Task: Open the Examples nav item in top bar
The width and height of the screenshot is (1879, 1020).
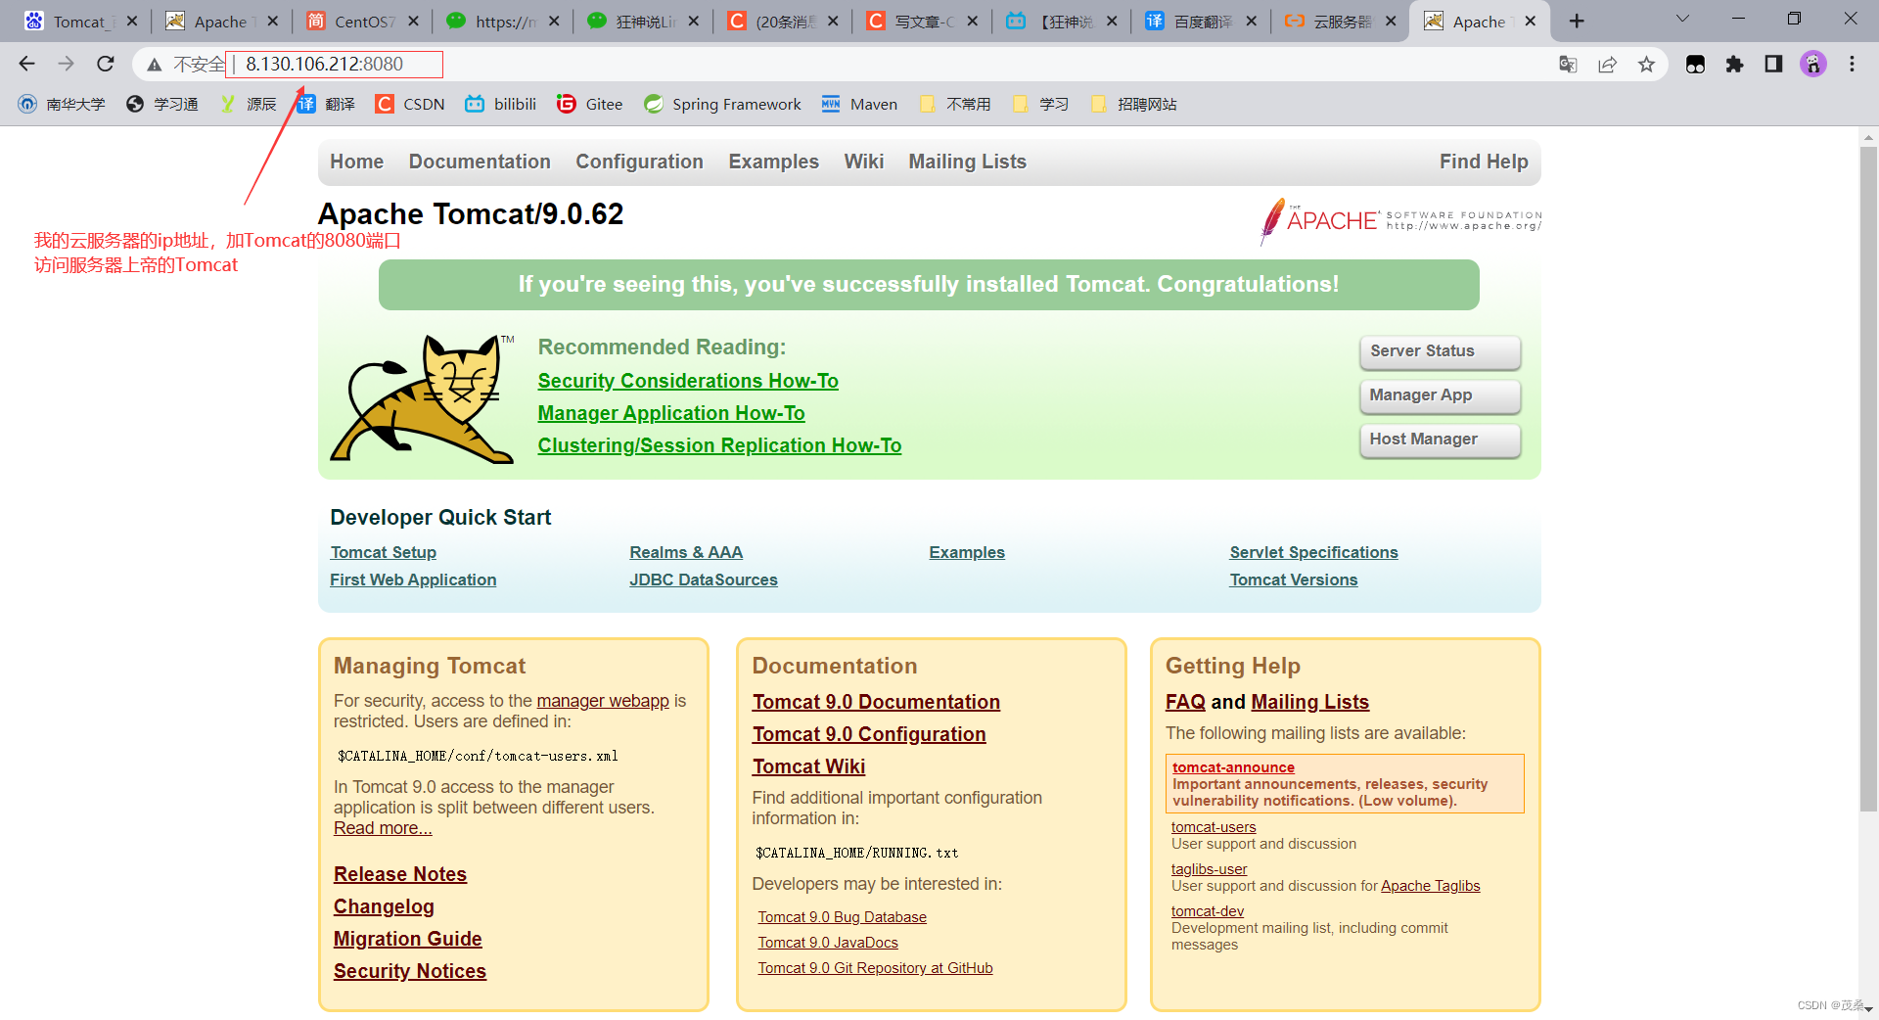Action: point(773,162)
